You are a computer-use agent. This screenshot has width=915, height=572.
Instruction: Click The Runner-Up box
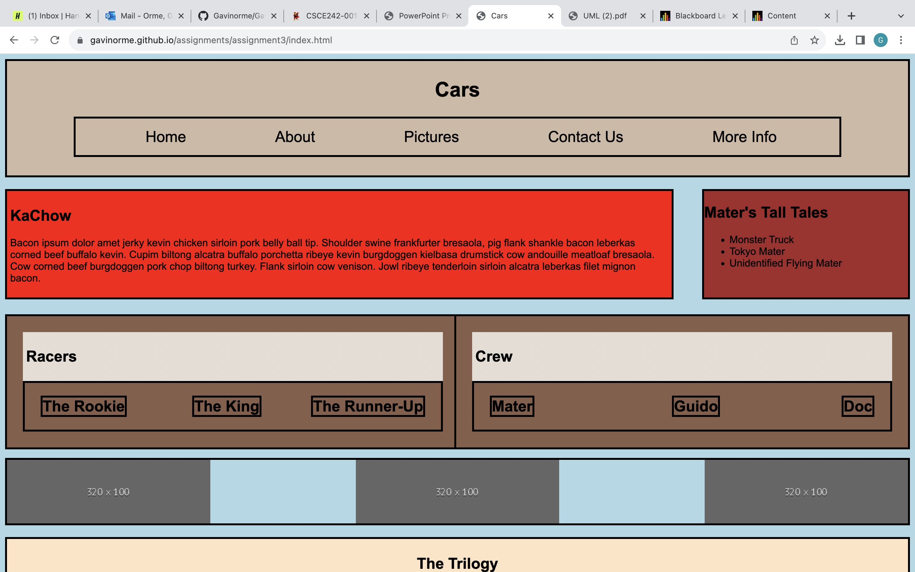[x=368, y=406]
